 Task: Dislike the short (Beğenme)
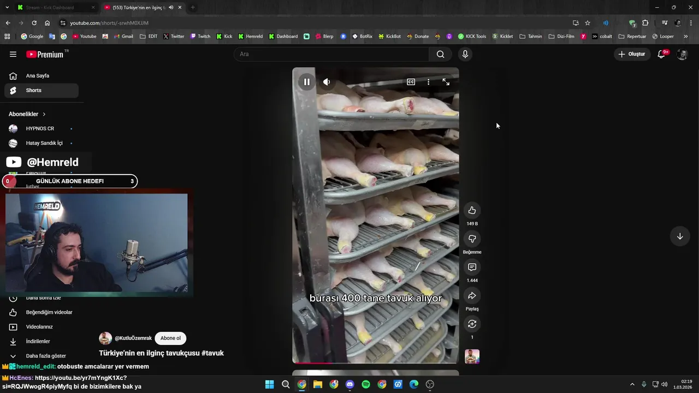[472, 239]
